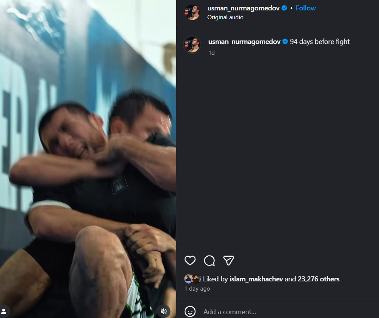
Task: Unmute the video with the speaker icon
Action: pos(163,311)
